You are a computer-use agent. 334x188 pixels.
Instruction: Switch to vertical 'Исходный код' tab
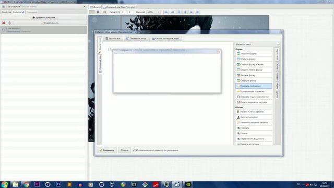pyautogui.click(x=100, y=64)
